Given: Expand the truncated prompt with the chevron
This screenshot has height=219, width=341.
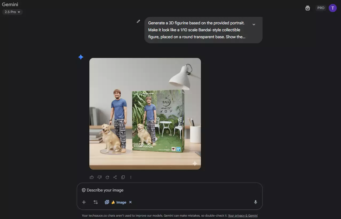Looking at the screenshot, I should [254, 24].
